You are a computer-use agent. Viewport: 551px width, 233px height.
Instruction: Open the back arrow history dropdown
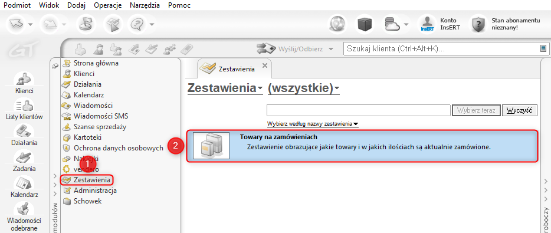coord(30,25)
